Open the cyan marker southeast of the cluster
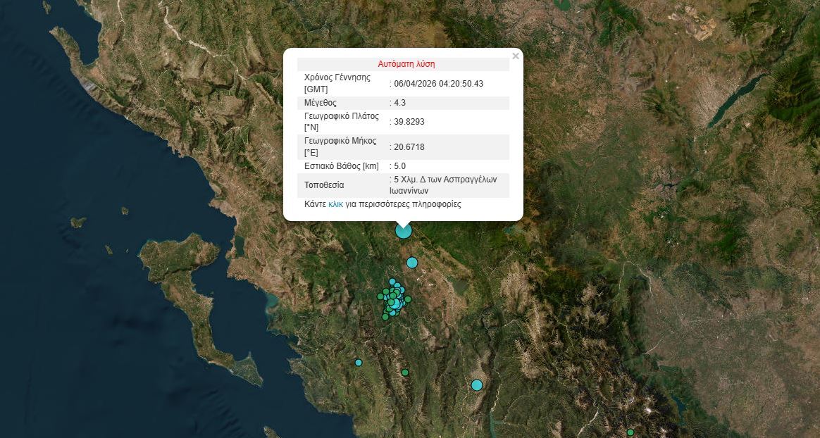This screenshot has width=820, height=438. pyautogui.click(x=477, y=385)
